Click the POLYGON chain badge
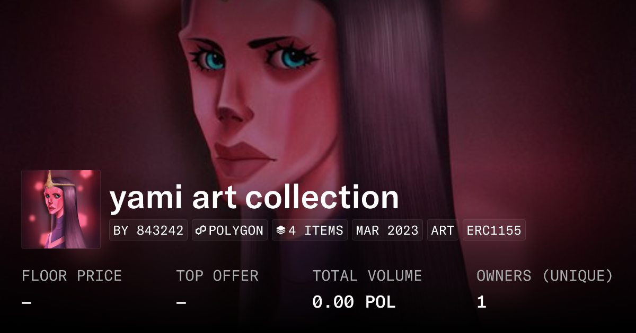Image resolution: width=636 pixels, height=333 pixels. [229, 230]
